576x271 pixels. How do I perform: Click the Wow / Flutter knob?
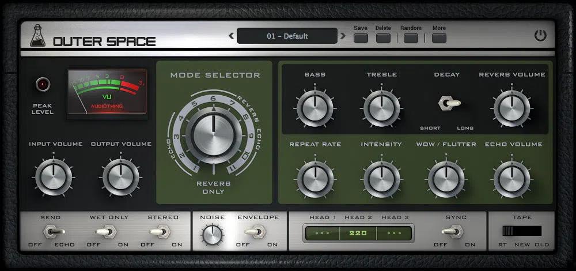click(x=446, y=179)
